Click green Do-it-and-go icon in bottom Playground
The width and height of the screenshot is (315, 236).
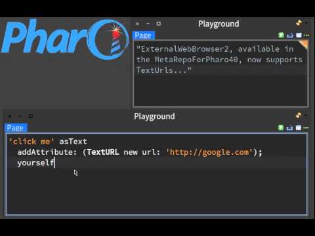pos(281,128)
